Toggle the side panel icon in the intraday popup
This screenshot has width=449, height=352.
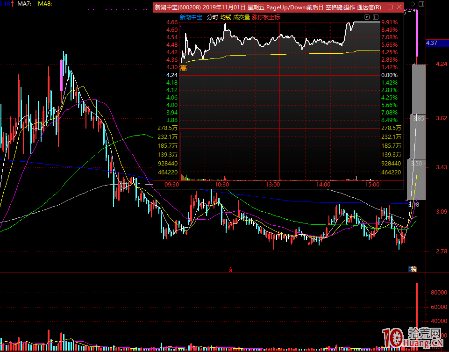(376, 17)
